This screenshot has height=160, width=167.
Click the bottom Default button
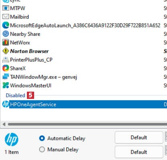coord(139,152)
